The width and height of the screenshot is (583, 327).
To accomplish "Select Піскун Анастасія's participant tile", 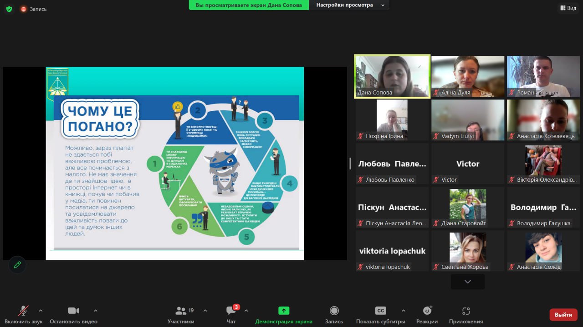I will click(x=392, y=207).
